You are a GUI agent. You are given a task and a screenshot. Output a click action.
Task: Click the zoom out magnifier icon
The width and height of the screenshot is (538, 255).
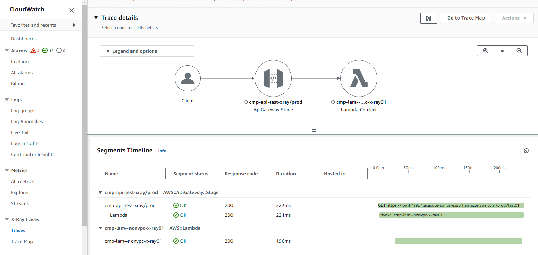click(x=519, y=51)
